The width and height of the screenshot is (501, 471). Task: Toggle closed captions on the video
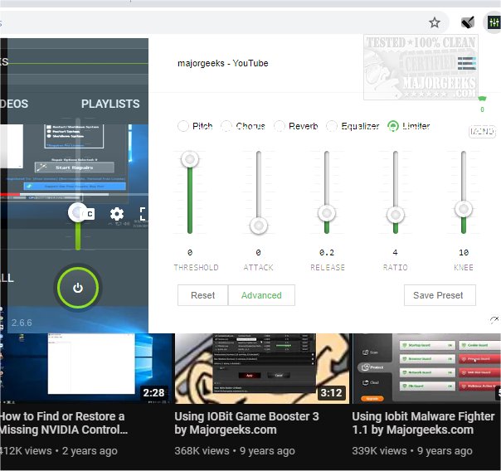coord(89,214)
